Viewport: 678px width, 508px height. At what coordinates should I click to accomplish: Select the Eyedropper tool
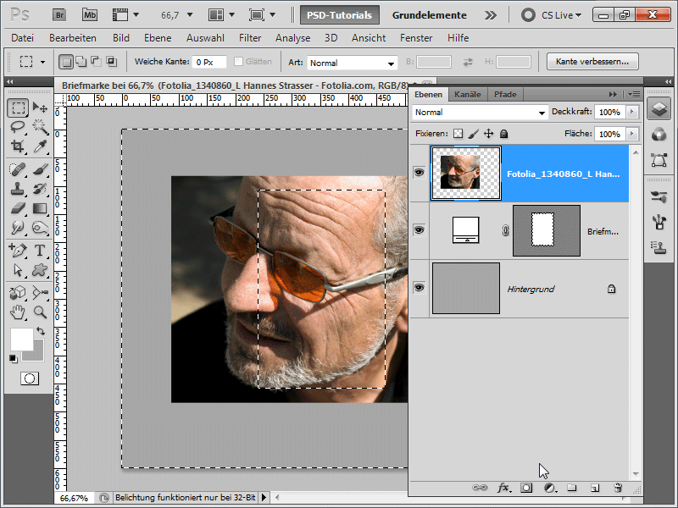[40, 146]
